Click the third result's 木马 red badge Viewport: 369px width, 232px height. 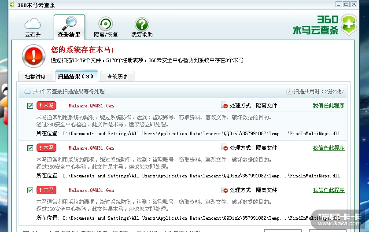tap(46, 190)
